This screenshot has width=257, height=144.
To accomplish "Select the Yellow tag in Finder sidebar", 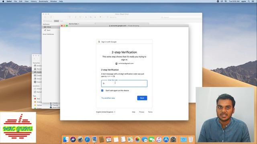I will (38, 105).
